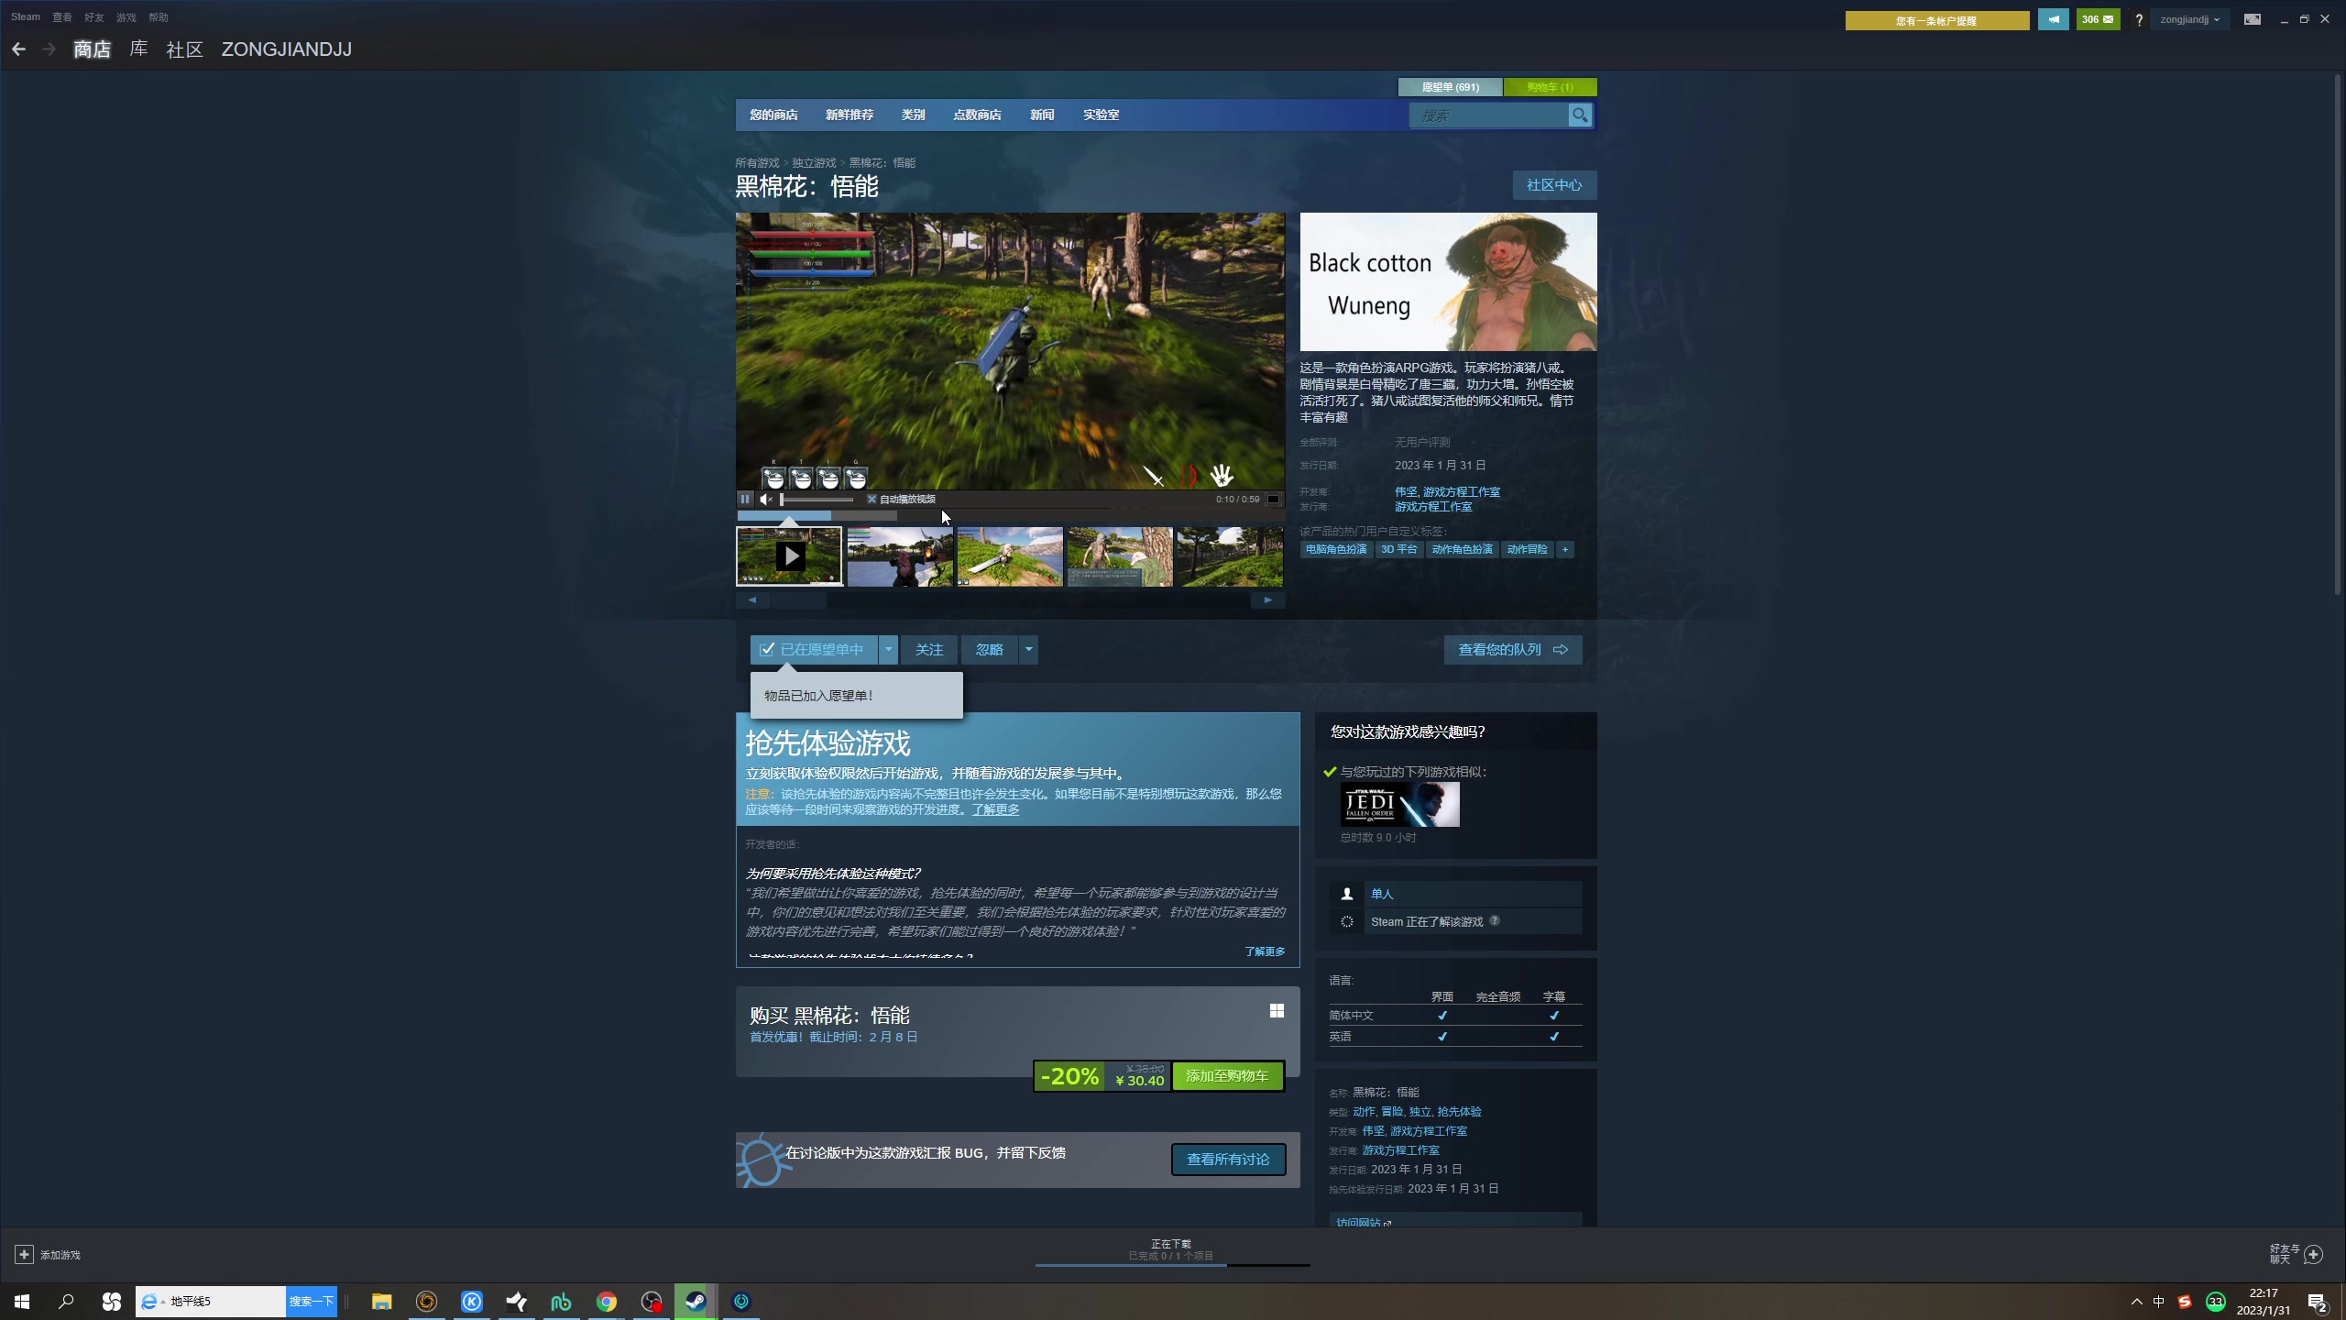Image resolution: width=2346 pixels, height=1320 pixels.
Task: Toggle the video mute speaker icon
Action: point(765,499)
